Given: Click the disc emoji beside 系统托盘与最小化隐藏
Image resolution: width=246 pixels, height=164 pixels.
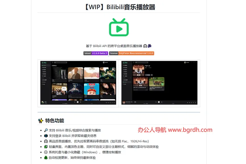Looking at the screenshot, I should click(x=46, y=152).
